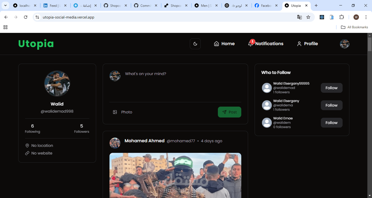Viewport: 372px width, 198px height.
Task: Click the house icon beside Home
Action: [217, 44]
